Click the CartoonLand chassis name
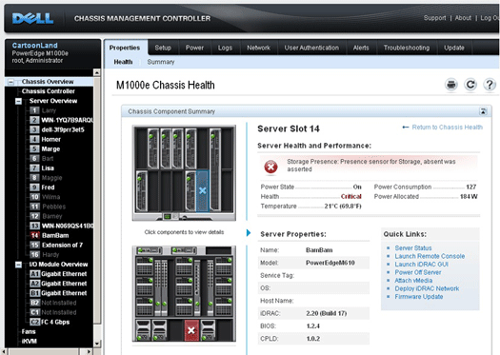Image resolution: width=500 pixels, height=355 pixels. 34,46
